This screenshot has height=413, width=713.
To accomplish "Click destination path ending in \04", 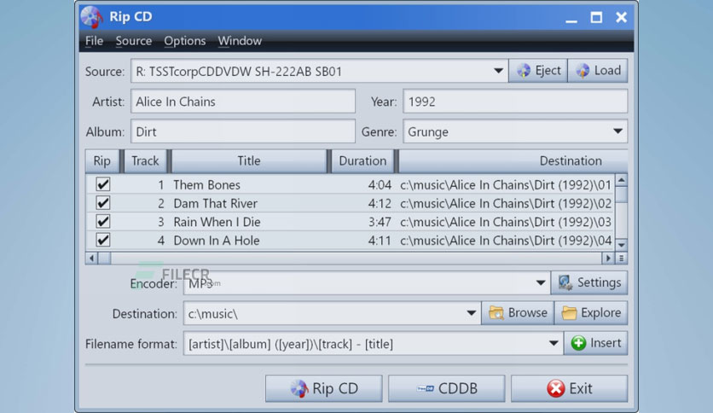I will [506, 241].
